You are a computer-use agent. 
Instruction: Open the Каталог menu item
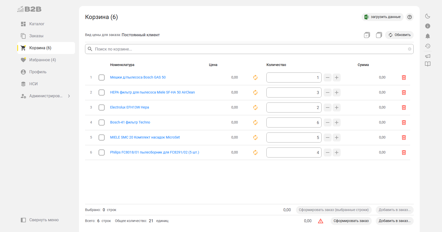tap(46, 24)
